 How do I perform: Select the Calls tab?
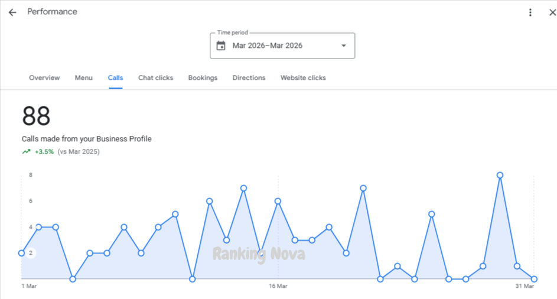(115, 78)
